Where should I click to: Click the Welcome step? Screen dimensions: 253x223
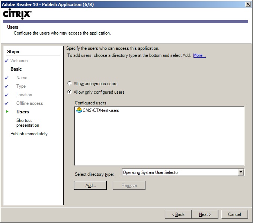(x=19, y=61)
